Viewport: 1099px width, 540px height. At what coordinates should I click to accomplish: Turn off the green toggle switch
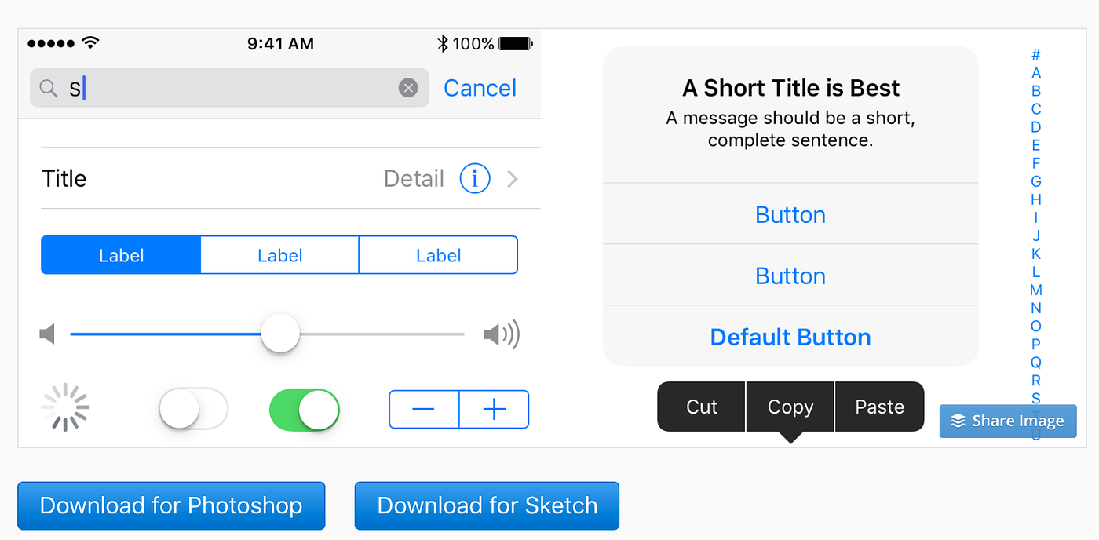[305, 410]
